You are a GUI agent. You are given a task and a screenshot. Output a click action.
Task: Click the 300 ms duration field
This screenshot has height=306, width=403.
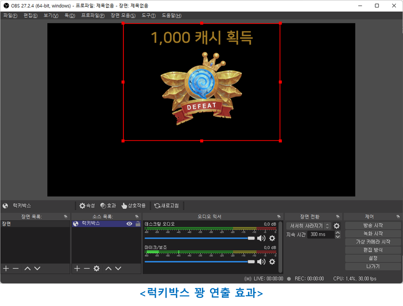click(x=321, y=235)
